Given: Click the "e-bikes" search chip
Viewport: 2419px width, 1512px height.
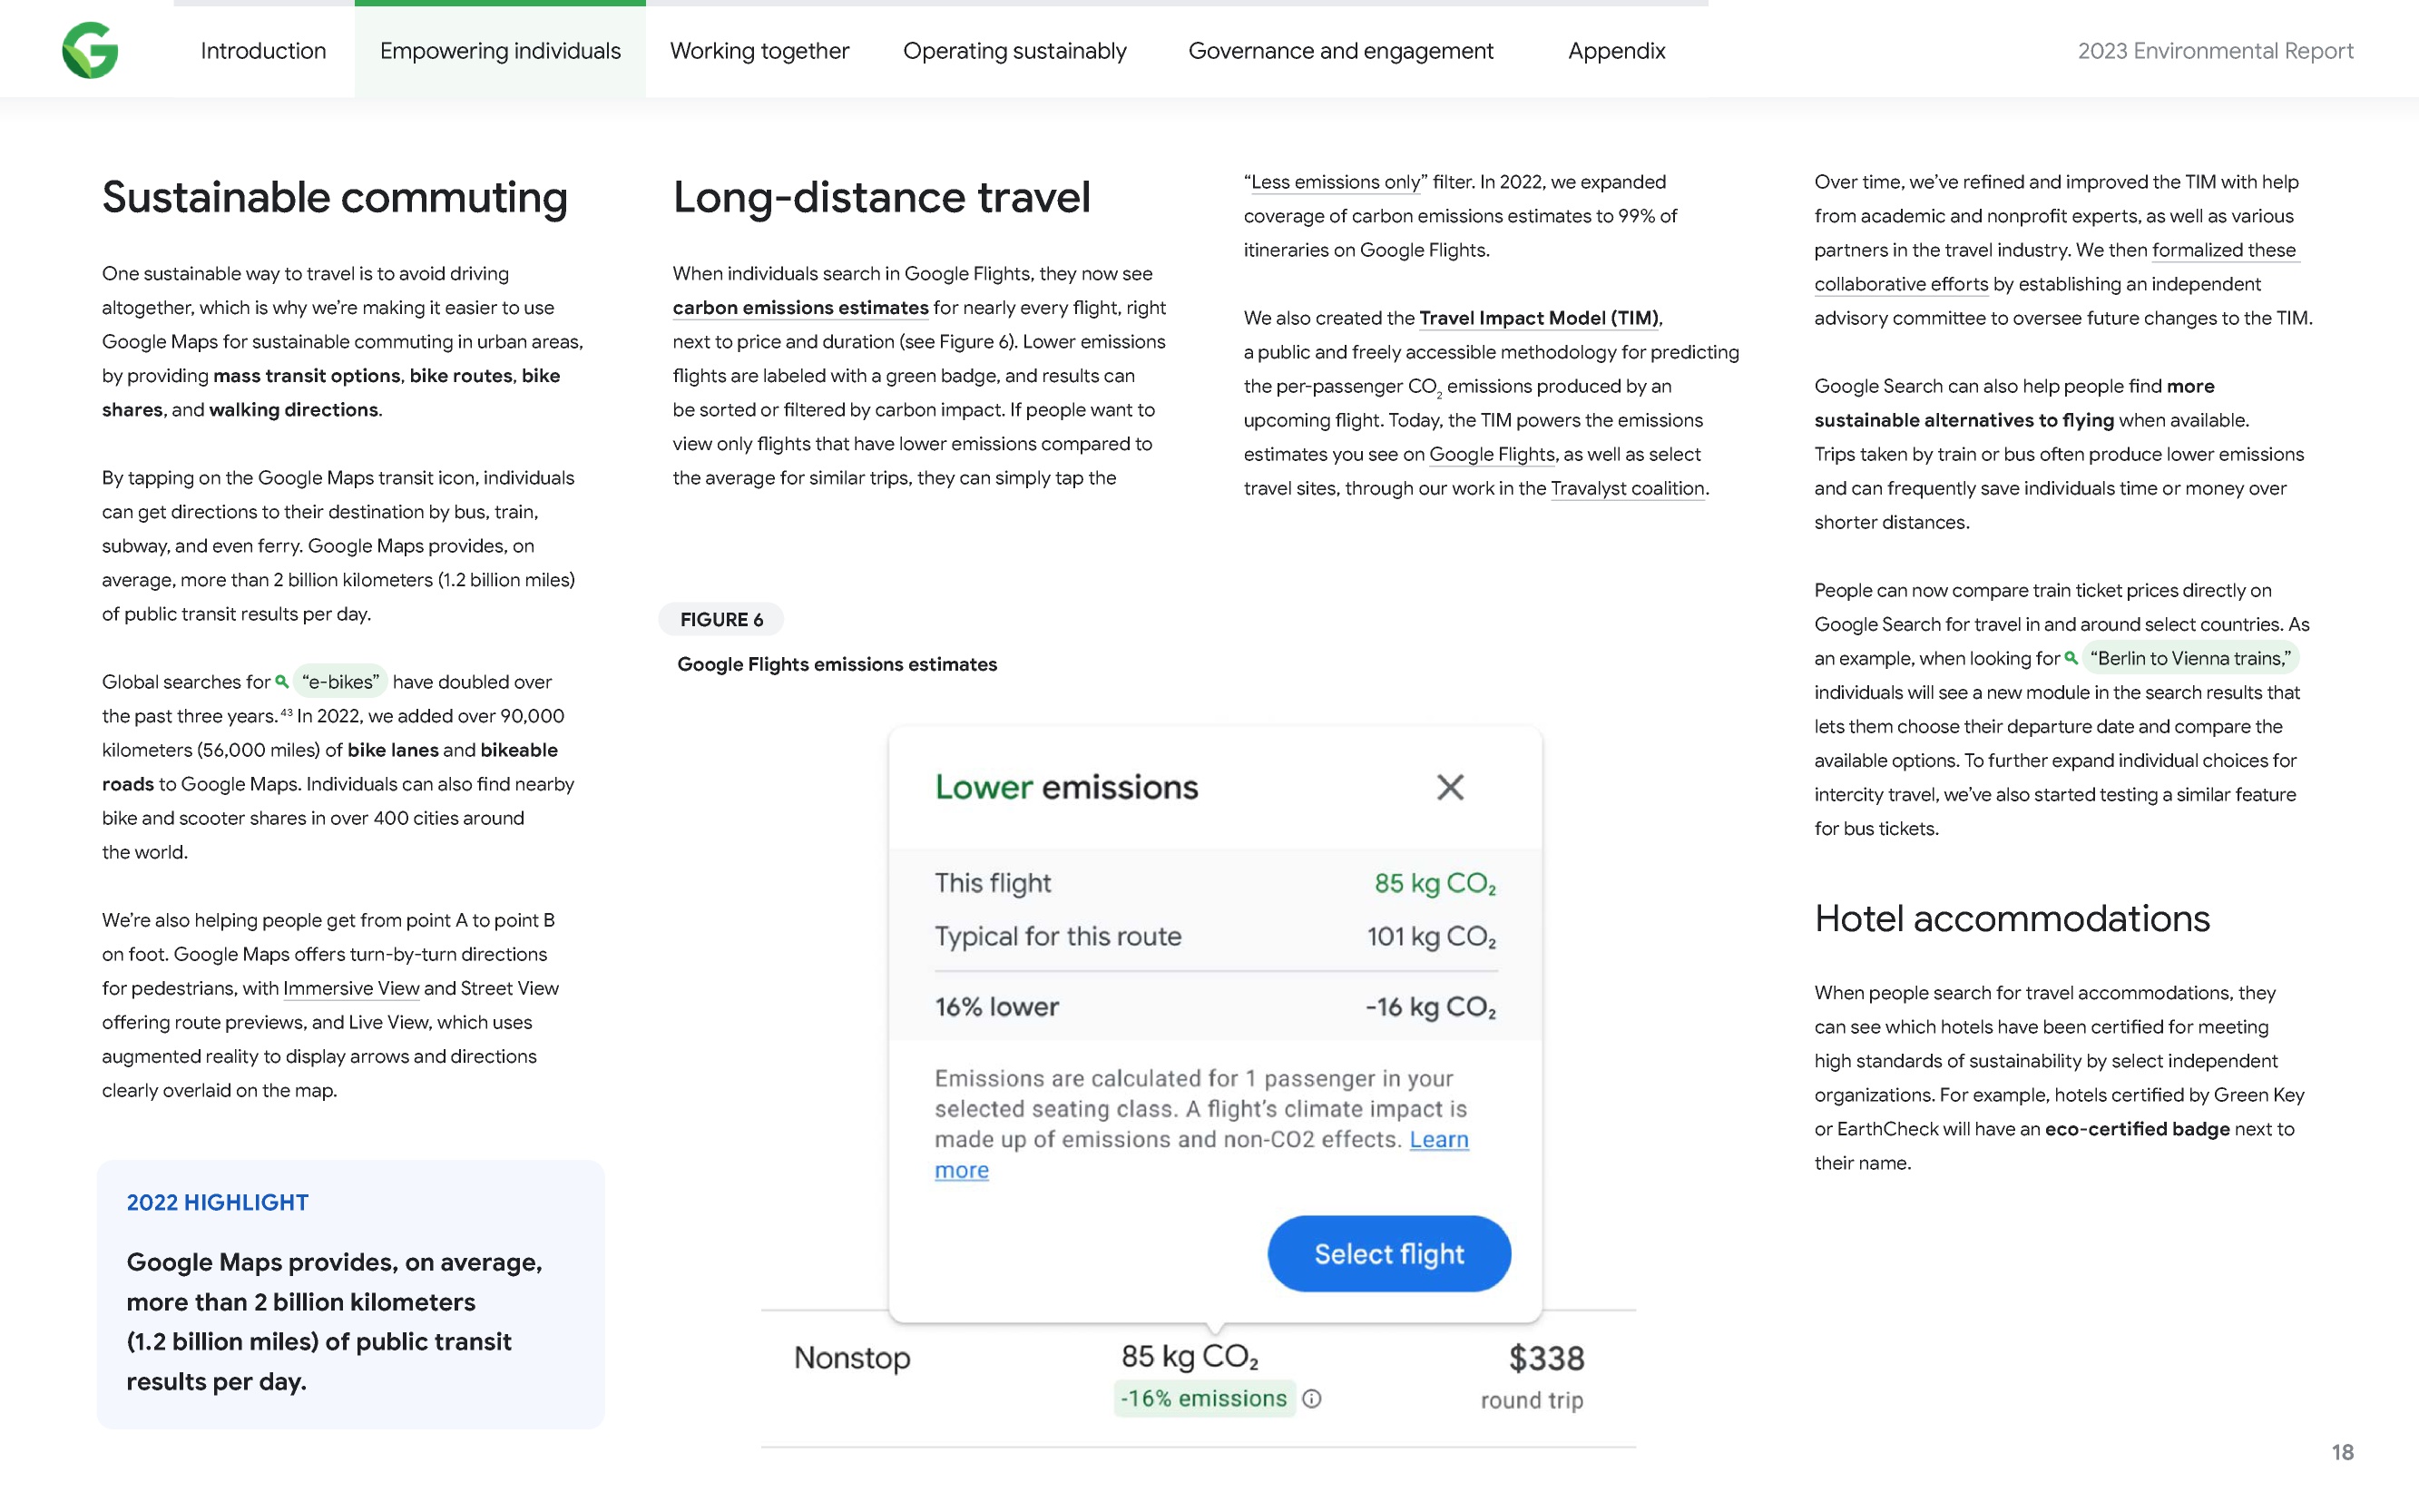Looking at the screenshot, I should (x=340, y=682).
